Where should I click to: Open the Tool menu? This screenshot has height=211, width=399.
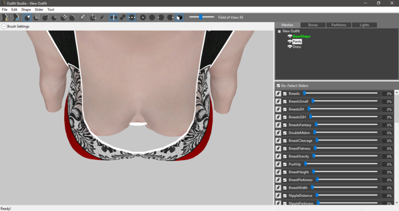tap(51, 10)
